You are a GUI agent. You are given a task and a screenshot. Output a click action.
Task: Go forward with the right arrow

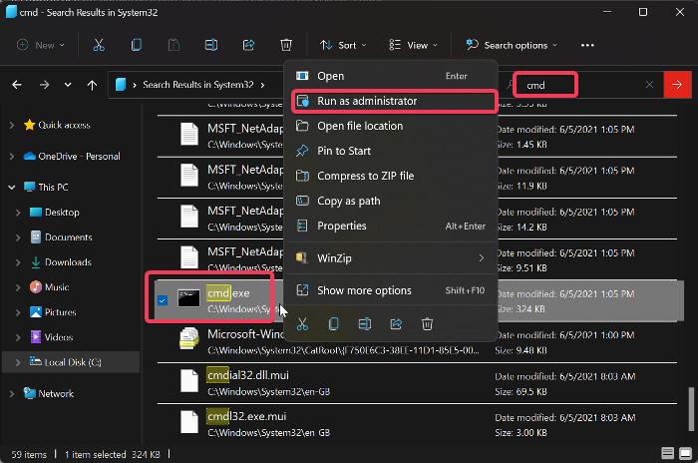click(x=44, y=85)
